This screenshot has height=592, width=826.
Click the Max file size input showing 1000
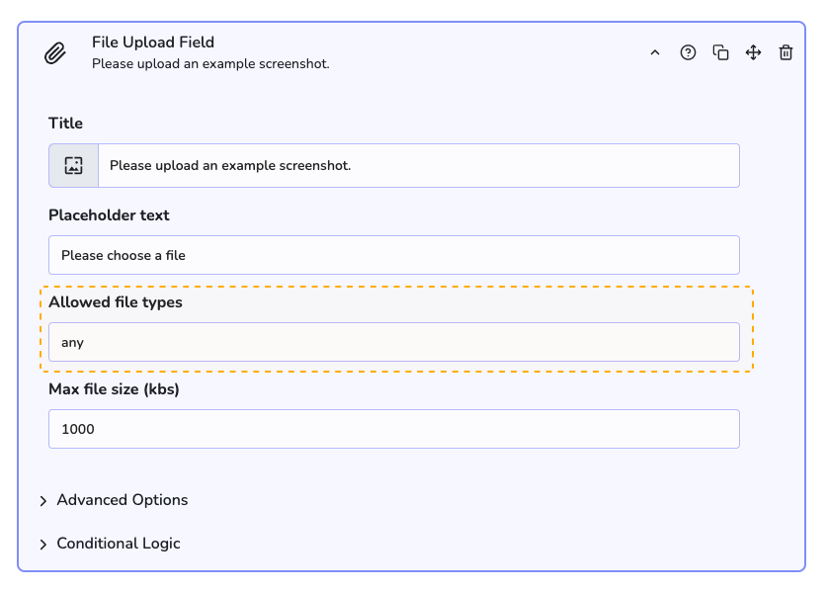[x=393, y=429]
